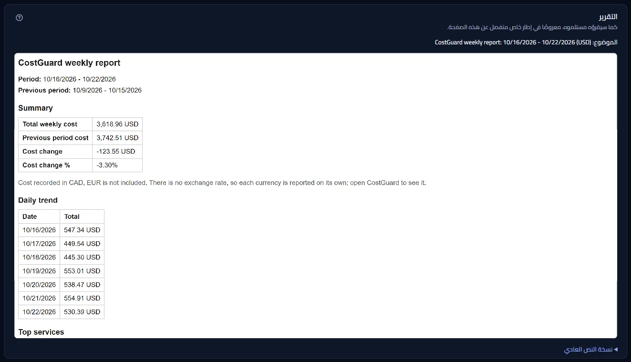The image size is (631, 362).
Task: Click the 10/21/2026 date cell
Action: click(x=39, y=298)
